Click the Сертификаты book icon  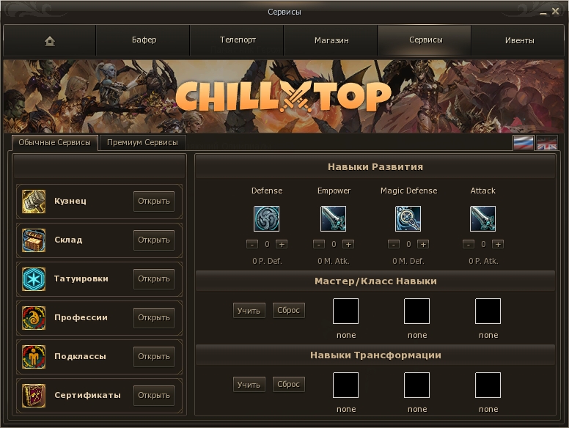34,396
